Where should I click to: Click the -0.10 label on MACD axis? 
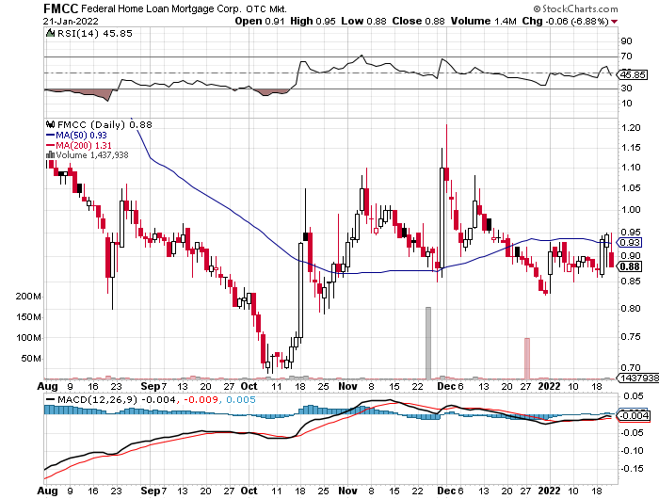(x=632, y=450)
